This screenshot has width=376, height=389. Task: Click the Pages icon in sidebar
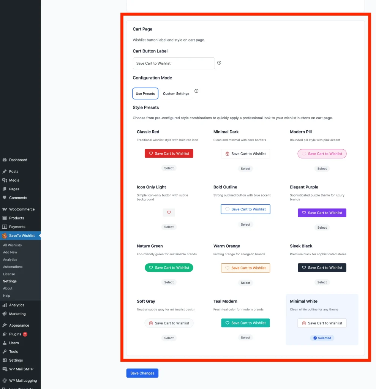5,189
